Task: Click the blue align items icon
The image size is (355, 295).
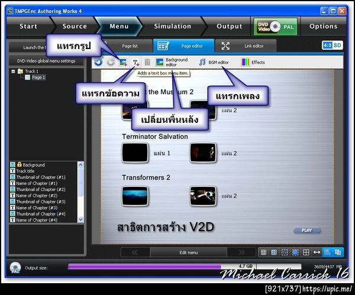Action: point(327,252)
